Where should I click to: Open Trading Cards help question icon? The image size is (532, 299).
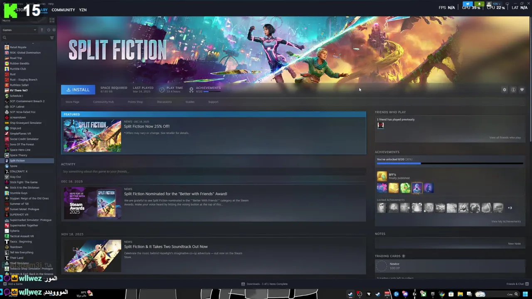point(404,256)
